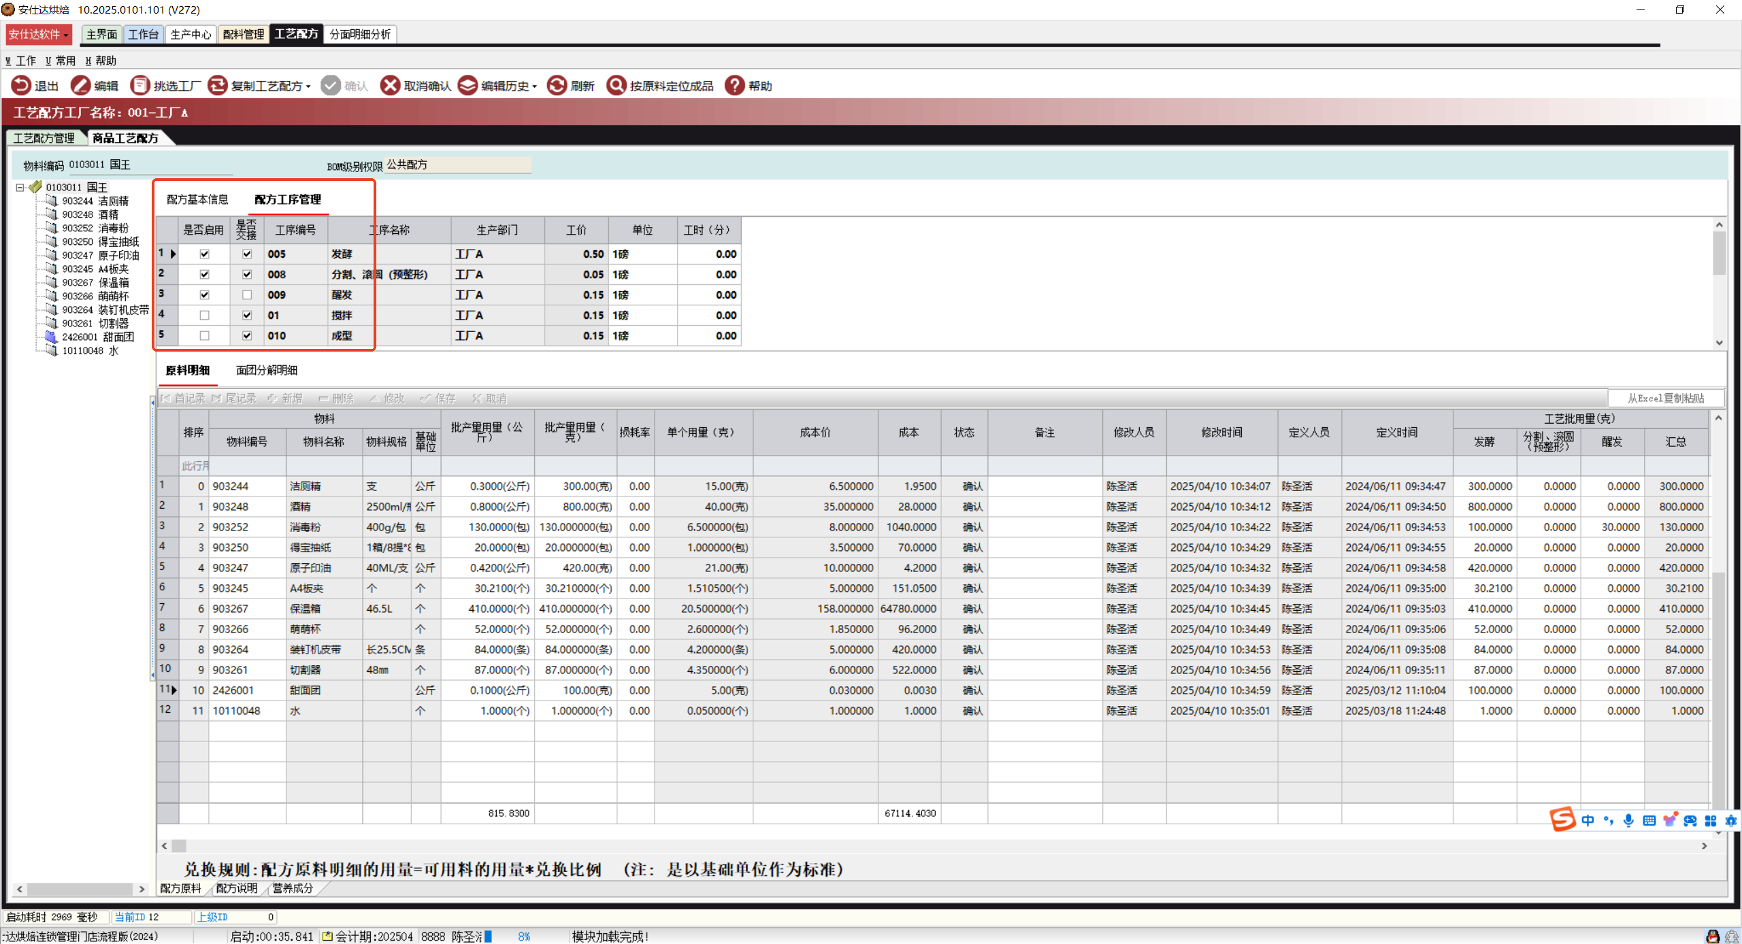Screen dimensions: 1742x944
Task: Click the Sogou input method S icon
Action: click(1562, 820)
